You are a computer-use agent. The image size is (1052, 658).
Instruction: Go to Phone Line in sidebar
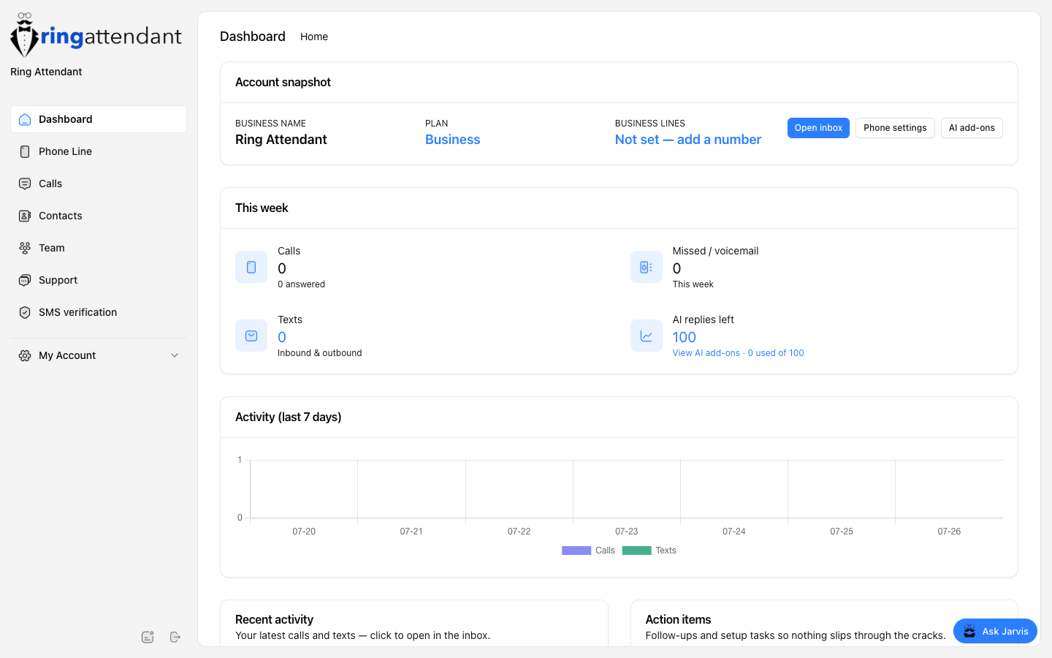click(99, 151)
